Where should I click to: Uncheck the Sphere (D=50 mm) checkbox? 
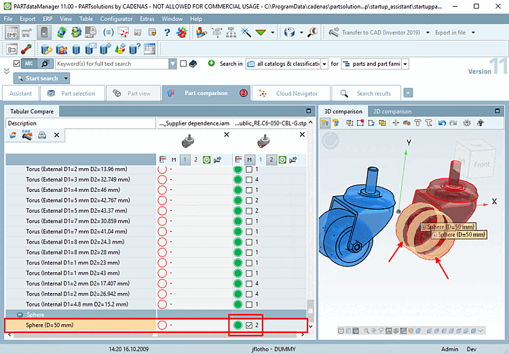pos(249,326)
